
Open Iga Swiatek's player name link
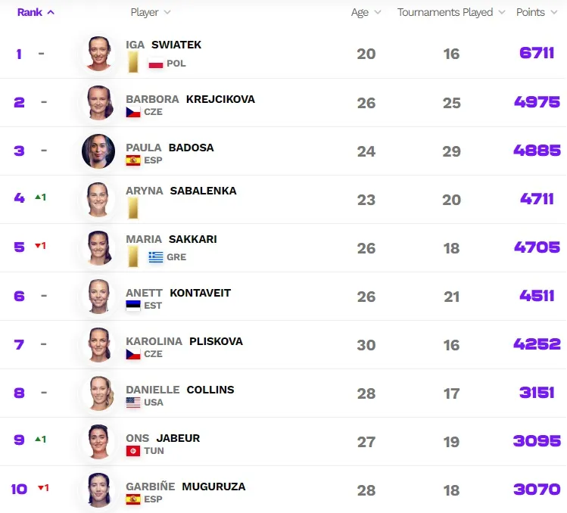(x=164, y=45)
